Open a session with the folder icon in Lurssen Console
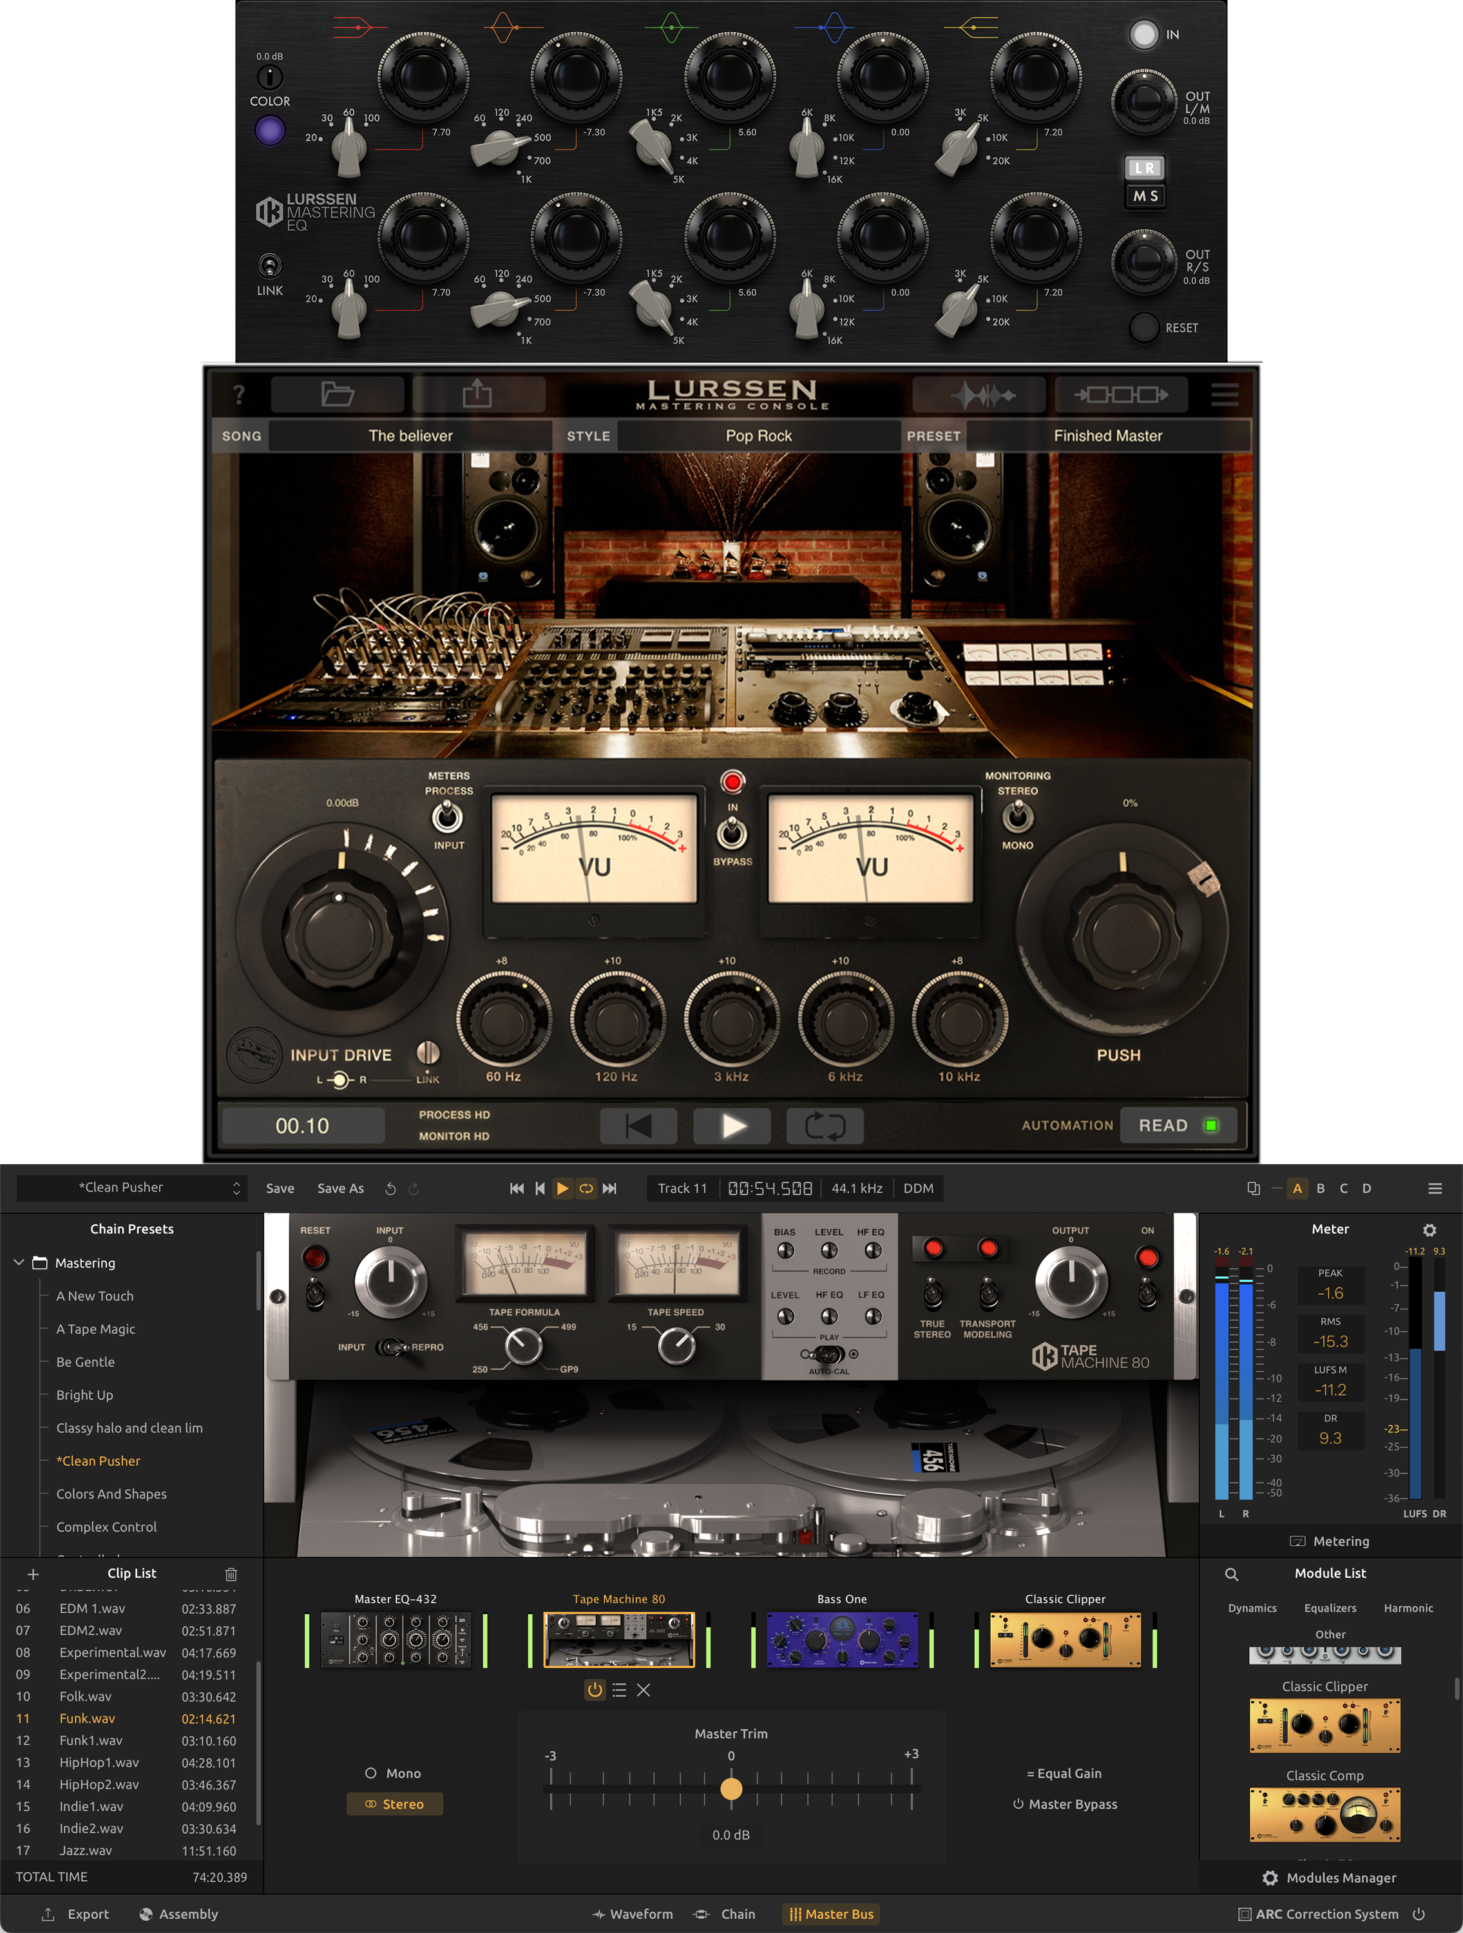 click(338, 394)
